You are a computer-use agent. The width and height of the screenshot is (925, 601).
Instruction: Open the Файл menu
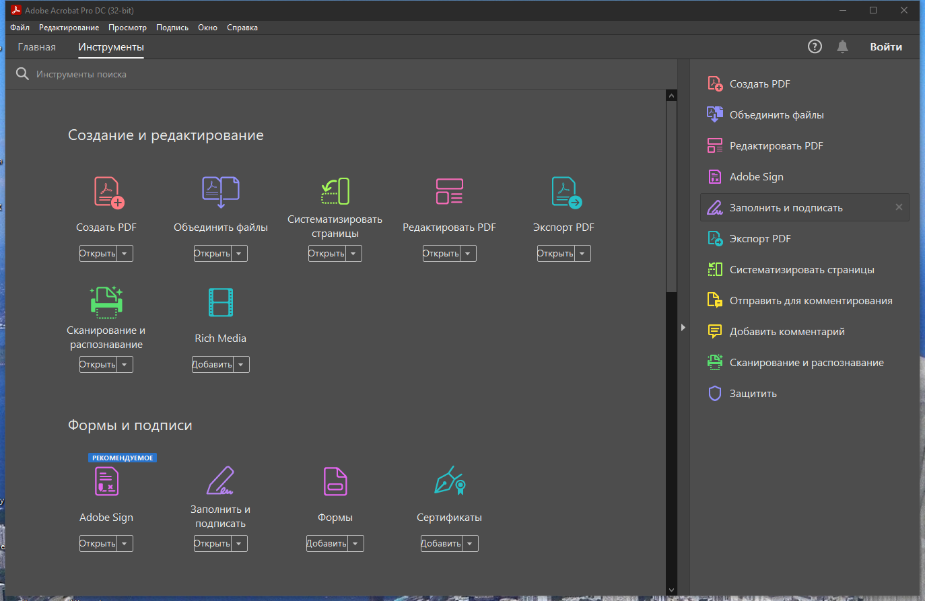coord(20,28)
